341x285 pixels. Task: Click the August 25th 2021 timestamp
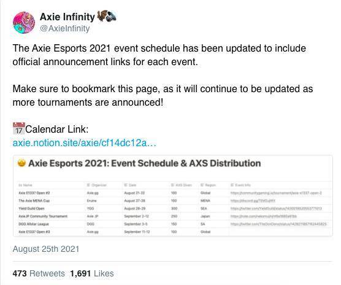(x=46, y=249)
